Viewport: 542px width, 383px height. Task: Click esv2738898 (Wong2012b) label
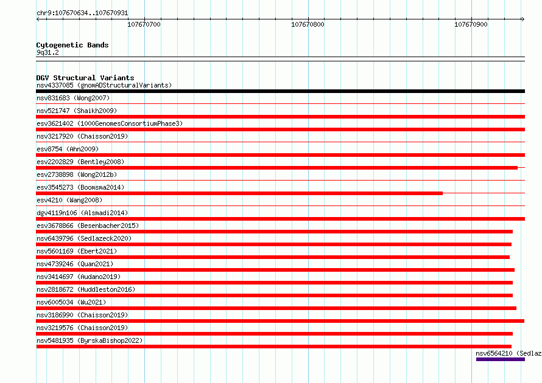[x=77, y=174]
